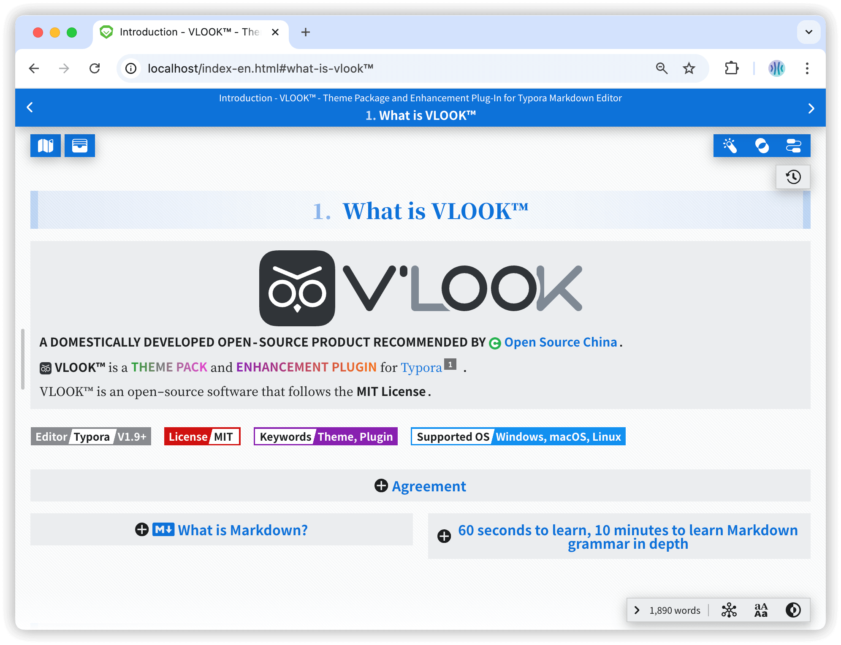Screen dimensions: 841x645
Task: Open the drawer archive icon in toolbar
Action: tap(80, 146)
